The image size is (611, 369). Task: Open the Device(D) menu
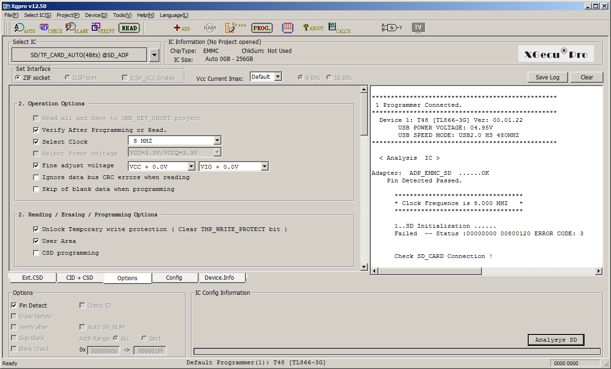96,15
